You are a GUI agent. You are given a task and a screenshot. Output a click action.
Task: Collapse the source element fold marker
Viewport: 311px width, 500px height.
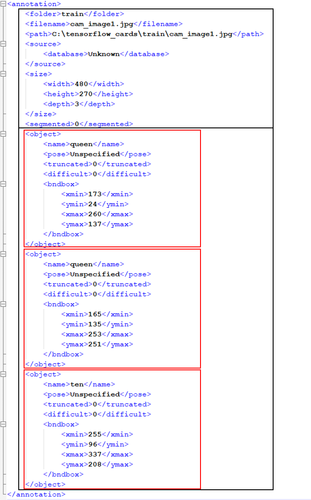[x=3, y=44]
